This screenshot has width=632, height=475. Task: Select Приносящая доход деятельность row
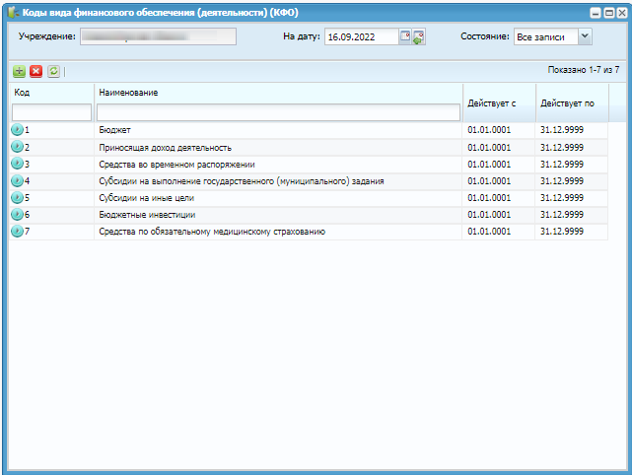point(166,148)
